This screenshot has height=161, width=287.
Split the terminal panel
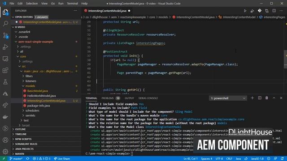(x=260, y=98)
